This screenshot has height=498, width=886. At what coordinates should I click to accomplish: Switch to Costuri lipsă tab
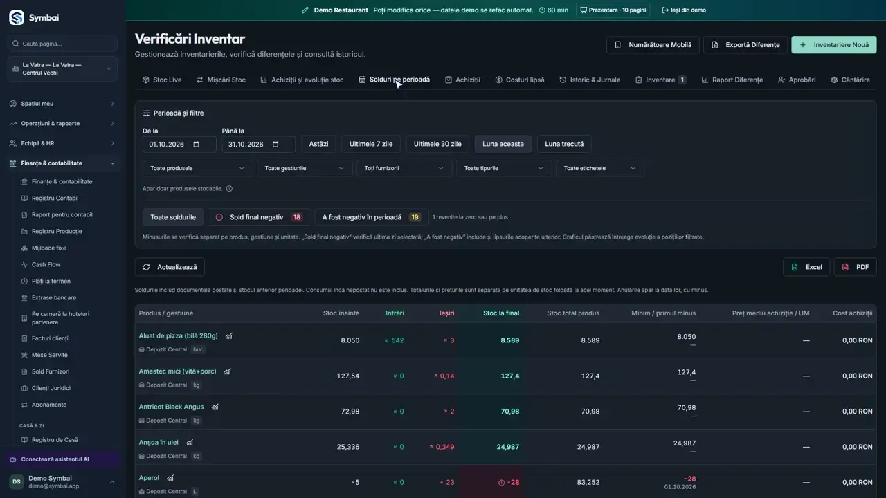pyautogui.click(x=520, y=80)
